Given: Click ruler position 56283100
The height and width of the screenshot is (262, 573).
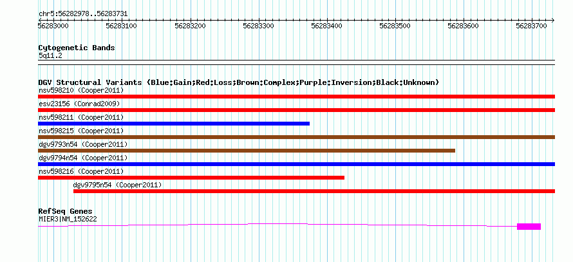Looking at the screenshot, I should [x=121, y=26].
